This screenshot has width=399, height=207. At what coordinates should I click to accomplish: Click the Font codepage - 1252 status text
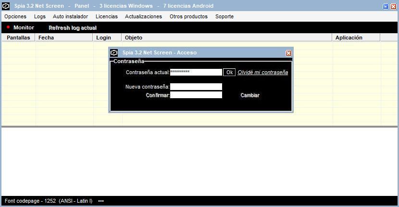[49, 201]
